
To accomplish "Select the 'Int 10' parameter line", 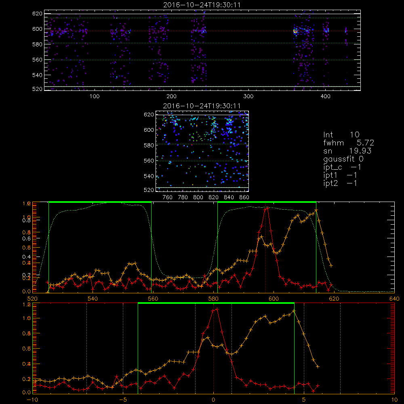I will click(341, 135).
